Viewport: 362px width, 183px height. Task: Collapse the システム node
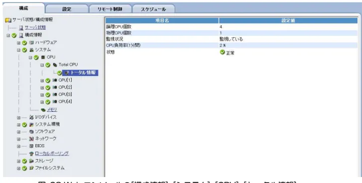[19, 50]
